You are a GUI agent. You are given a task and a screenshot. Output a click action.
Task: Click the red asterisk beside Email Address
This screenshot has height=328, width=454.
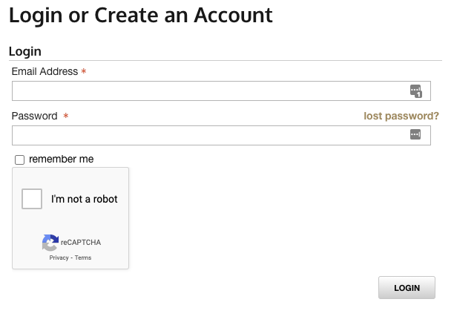[83, 72]
